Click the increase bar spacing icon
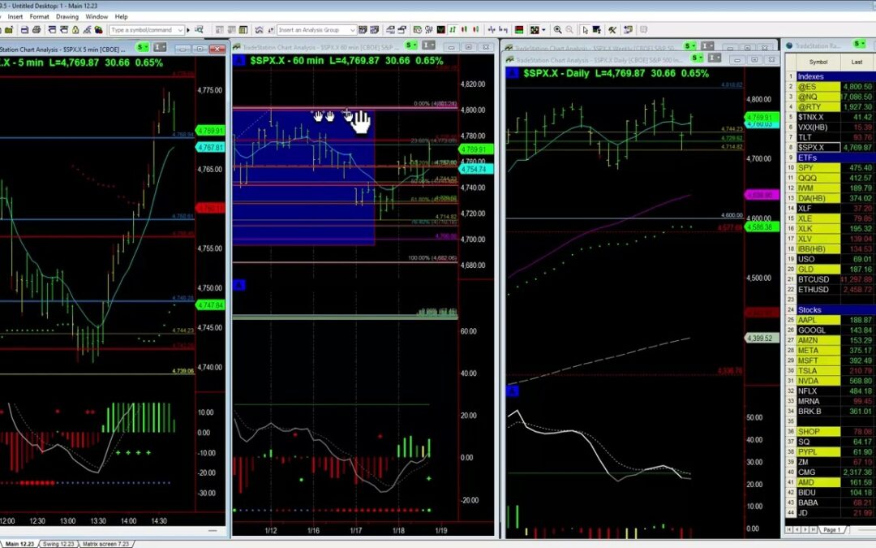The width and height of the screenshot is (876, 548). pos(492,30)
